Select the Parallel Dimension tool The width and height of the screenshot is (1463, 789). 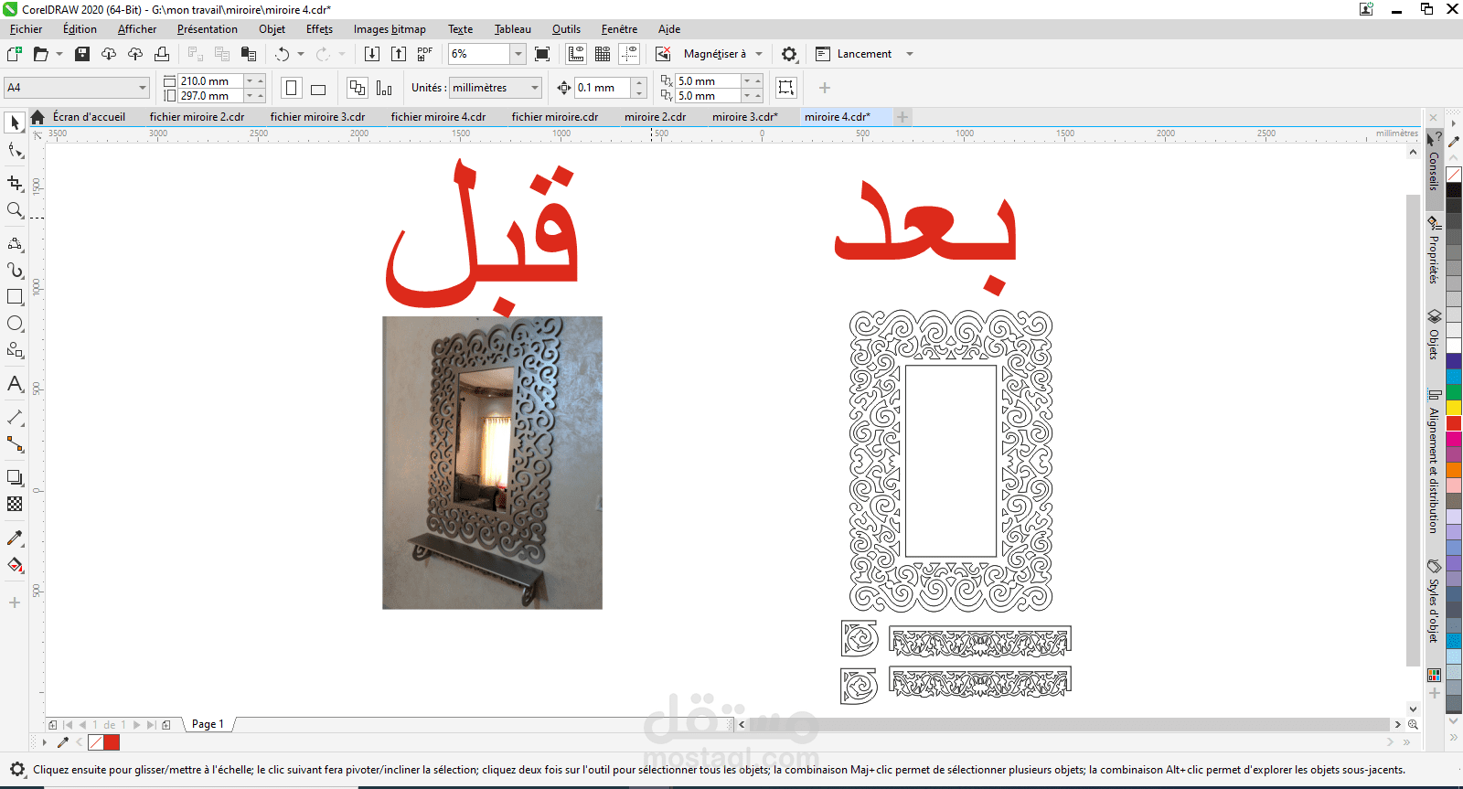15,417
